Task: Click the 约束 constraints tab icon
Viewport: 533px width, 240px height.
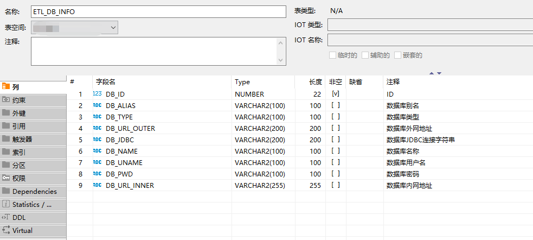Action: (x=6, y=100)
